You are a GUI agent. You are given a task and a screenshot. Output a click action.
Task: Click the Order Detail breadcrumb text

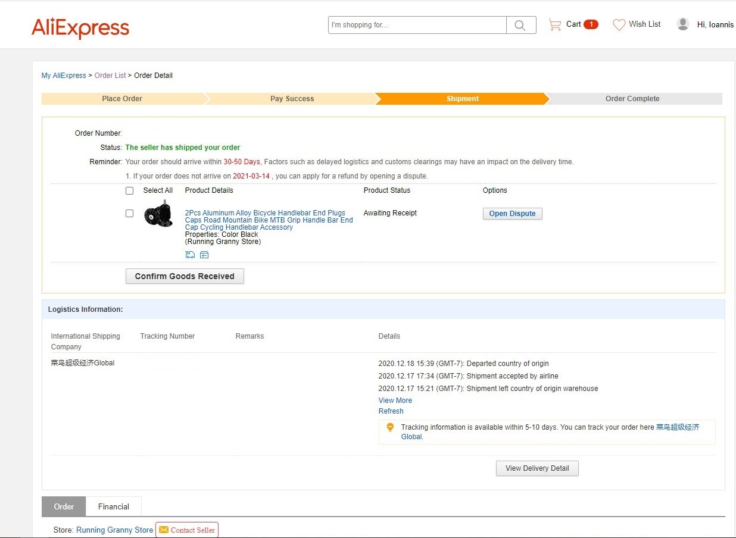(x=153, y=76)
